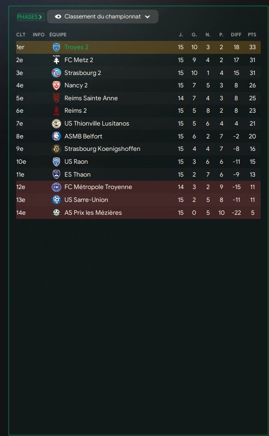Sort table by PTS column
Screen dimensions: 269x436
click(252, 34)
